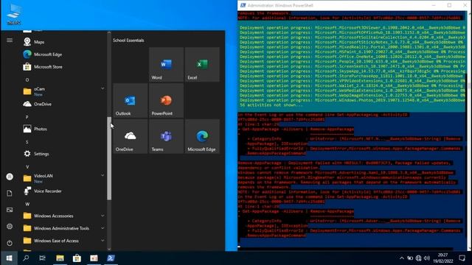Open OneDrive in the app list
472x265 pixels.
pyautogui.click(x=63, y=104)
